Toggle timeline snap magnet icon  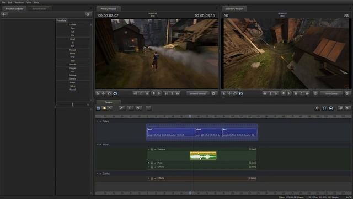pyautogui.click(x=324, y=108)
